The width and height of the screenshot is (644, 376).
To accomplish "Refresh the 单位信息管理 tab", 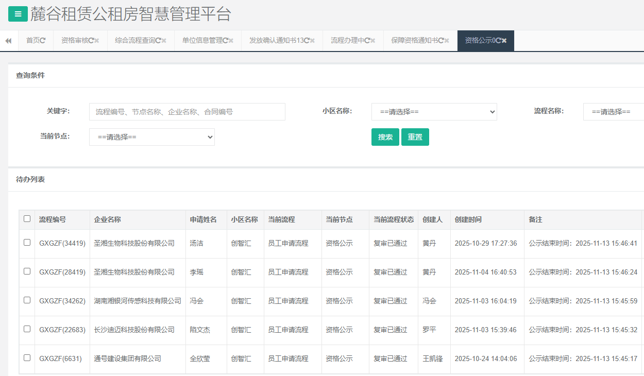I will click(225, 41).
